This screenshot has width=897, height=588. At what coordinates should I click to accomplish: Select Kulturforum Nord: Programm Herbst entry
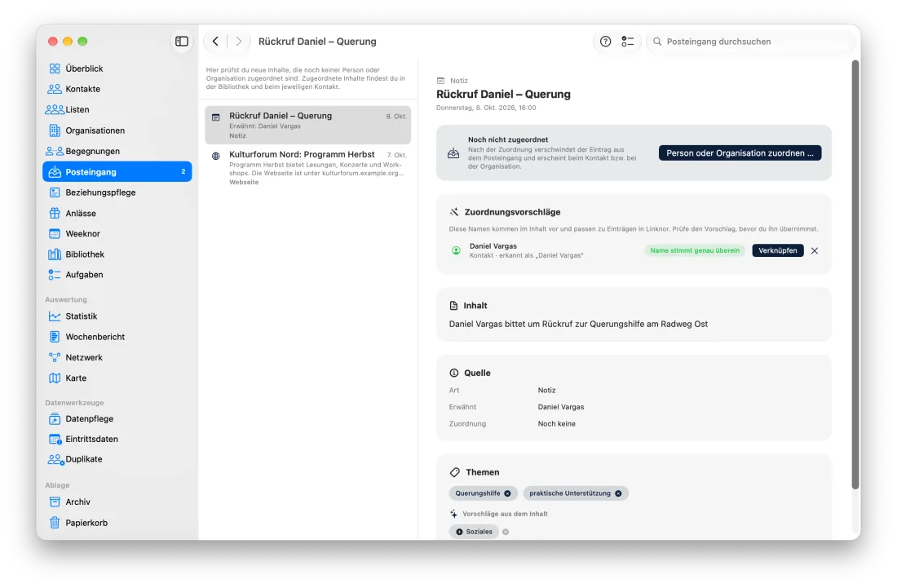(307, 167)
